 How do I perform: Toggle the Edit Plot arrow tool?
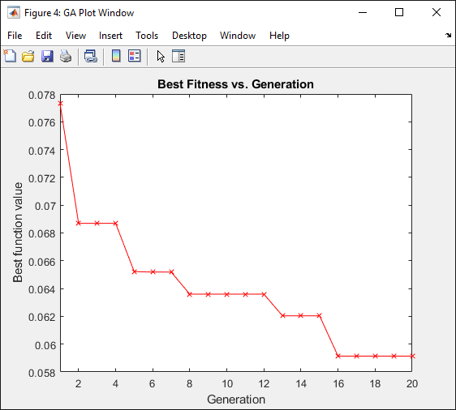161,57
